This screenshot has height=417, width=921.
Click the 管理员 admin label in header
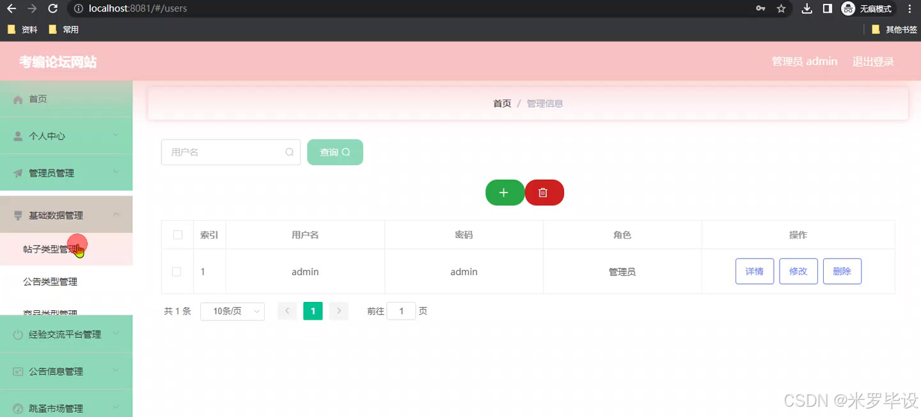click(x=805, y=62)
